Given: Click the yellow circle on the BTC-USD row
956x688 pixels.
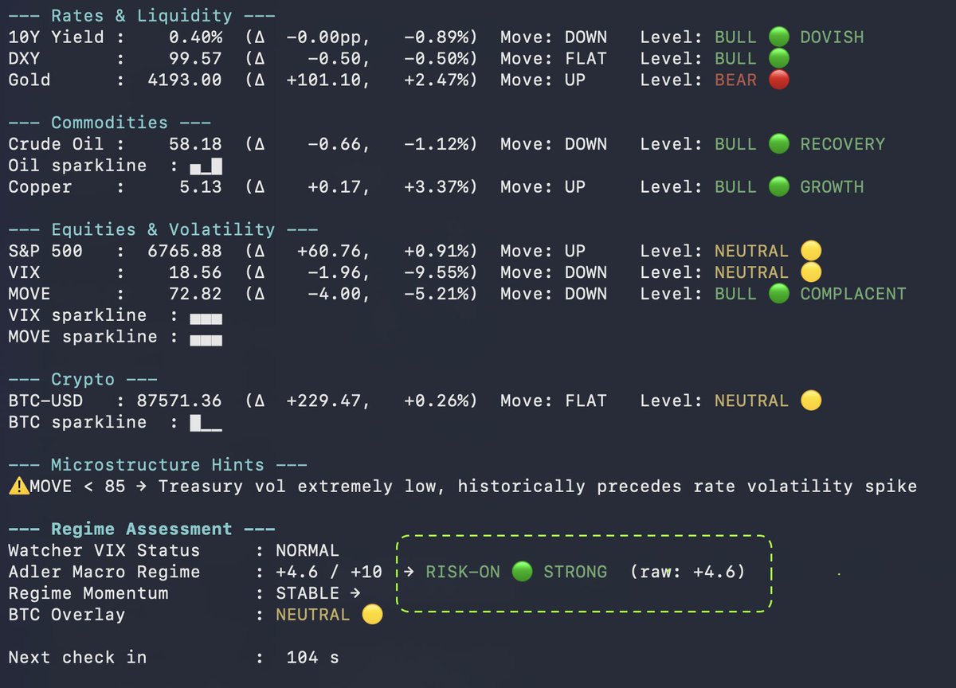Looking at the screenshot, I should tap(811, 401).
